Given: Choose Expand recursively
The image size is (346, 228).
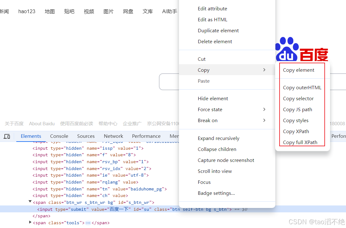Looking at the screenshot, I should coord(218,138).
